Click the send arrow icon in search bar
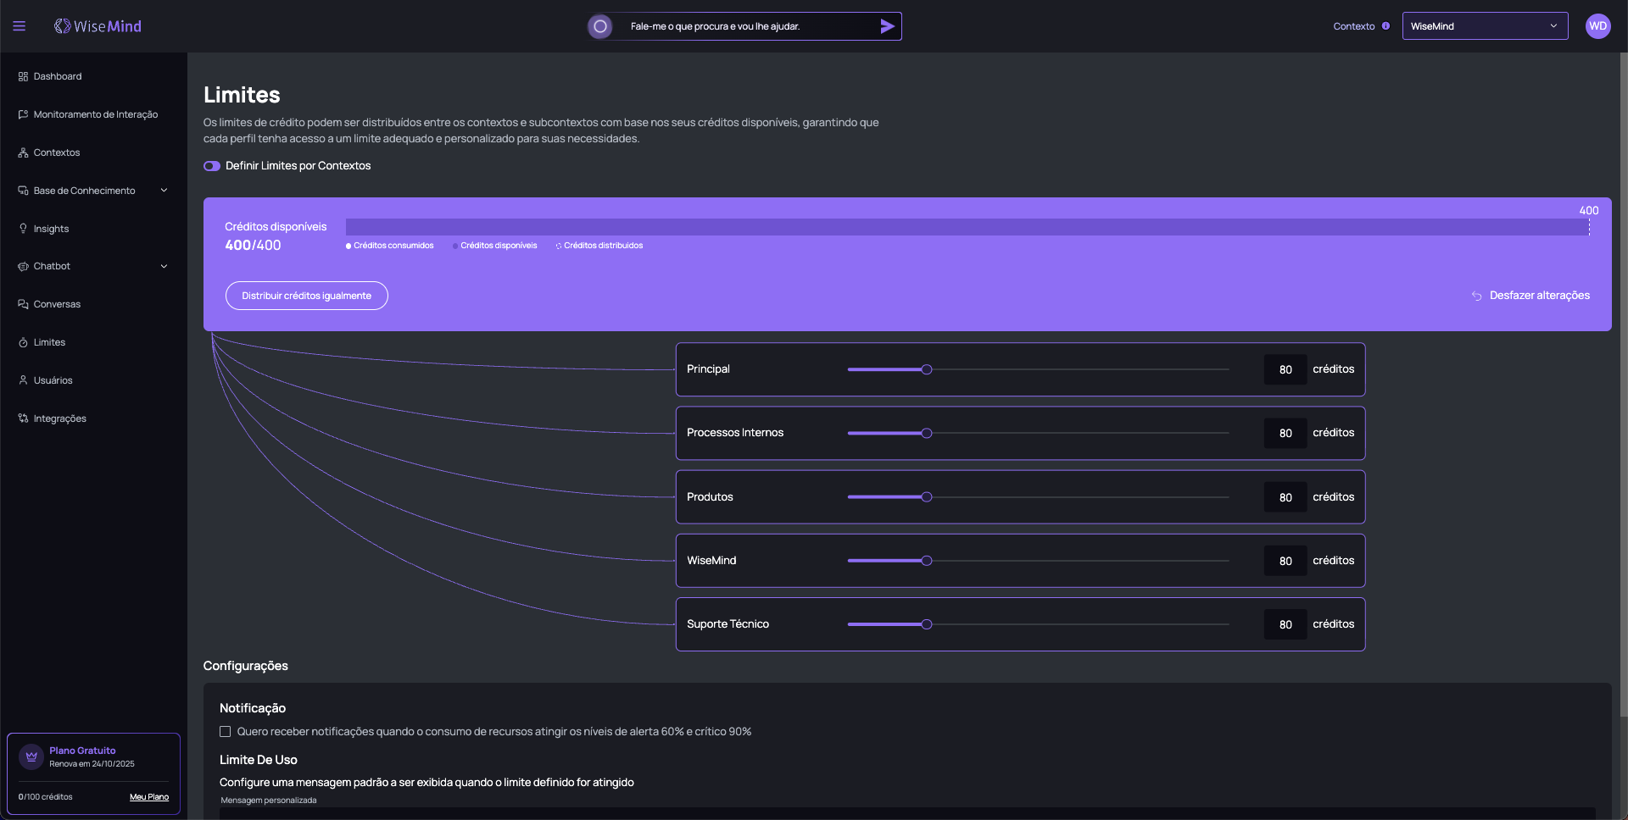The image size is (1628, 820). [887, 26]
